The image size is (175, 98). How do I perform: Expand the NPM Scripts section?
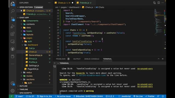(x=35, y=93)
